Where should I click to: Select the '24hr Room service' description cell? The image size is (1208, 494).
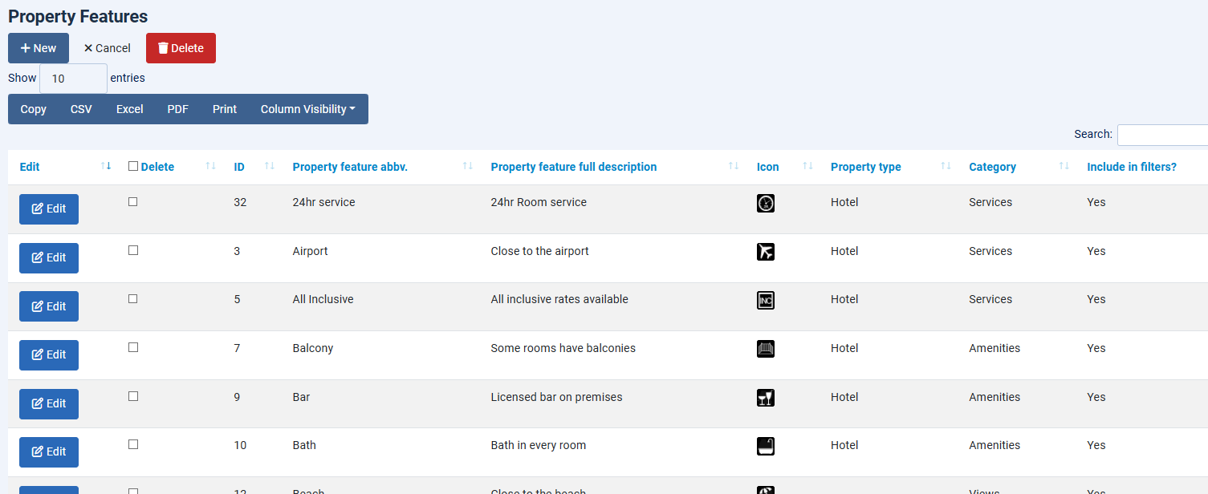point(539,202)
